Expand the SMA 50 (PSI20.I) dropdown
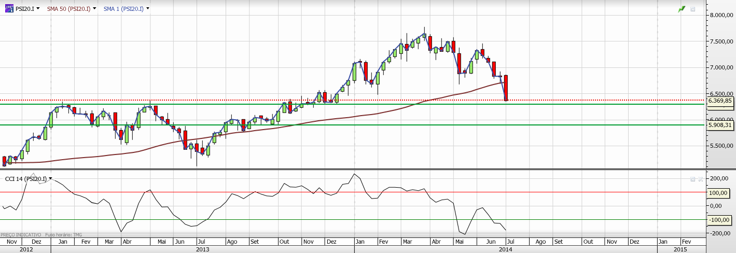Screen dimensions: 736x253 [94, 9]
